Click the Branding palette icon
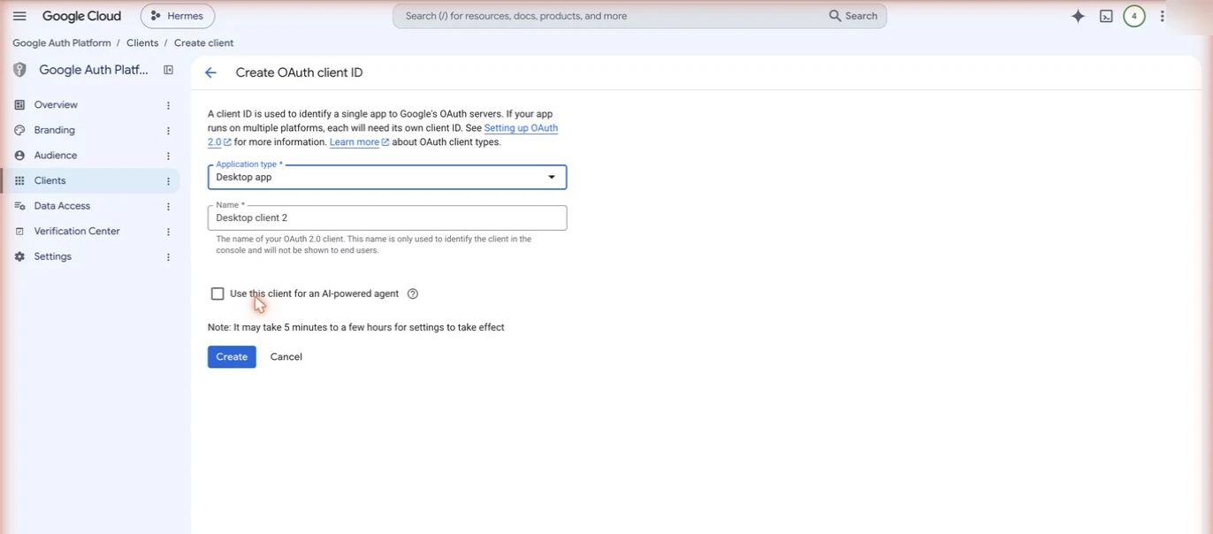 (x=19, y=130)
